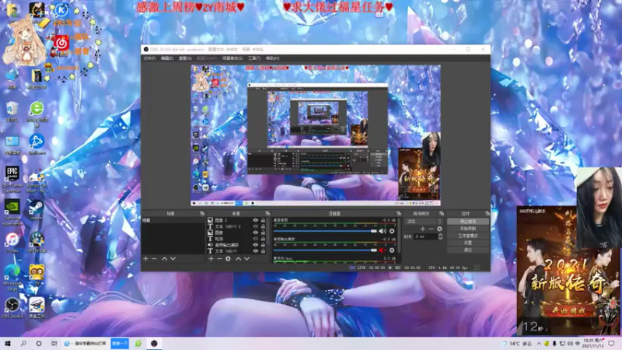The width and height of the screenshot is (622, 350).
Task: Open 设置 settings button in Controls
Action: click(x=468, y=243)
